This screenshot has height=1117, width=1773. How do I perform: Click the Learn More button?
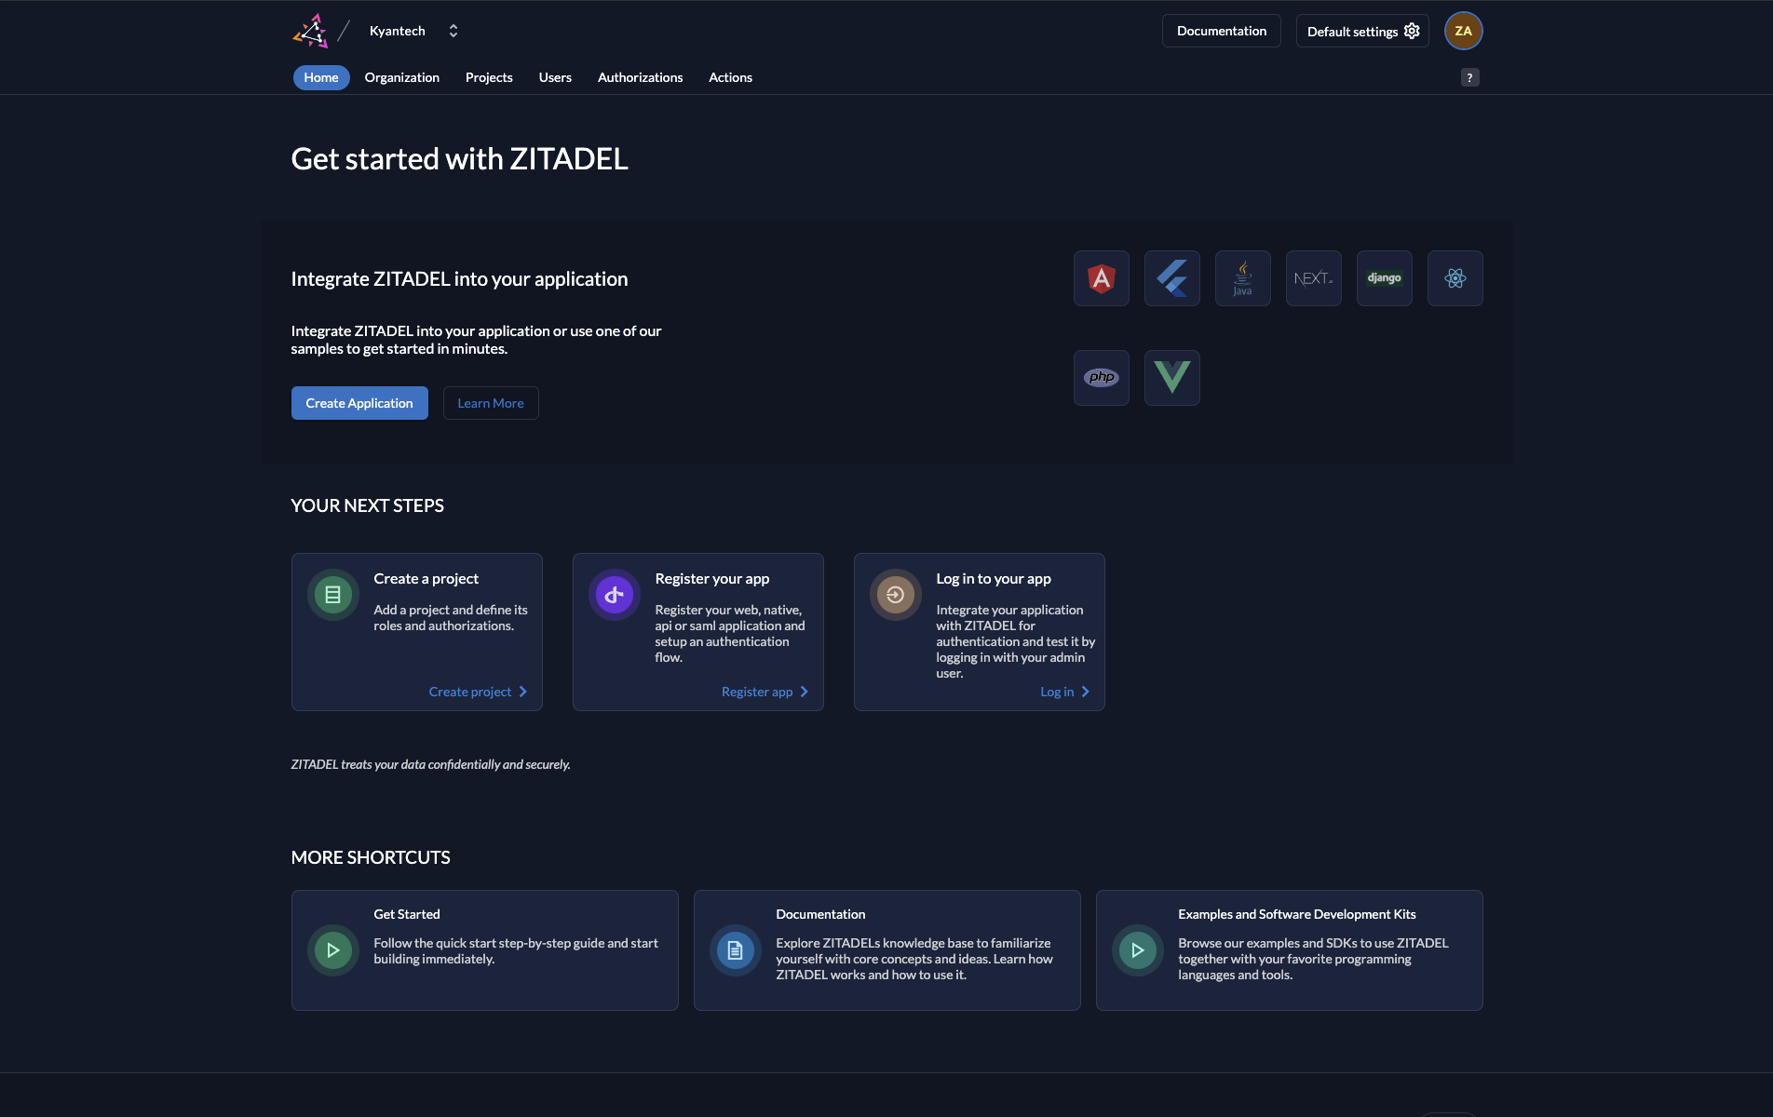[x=491, y=403]
